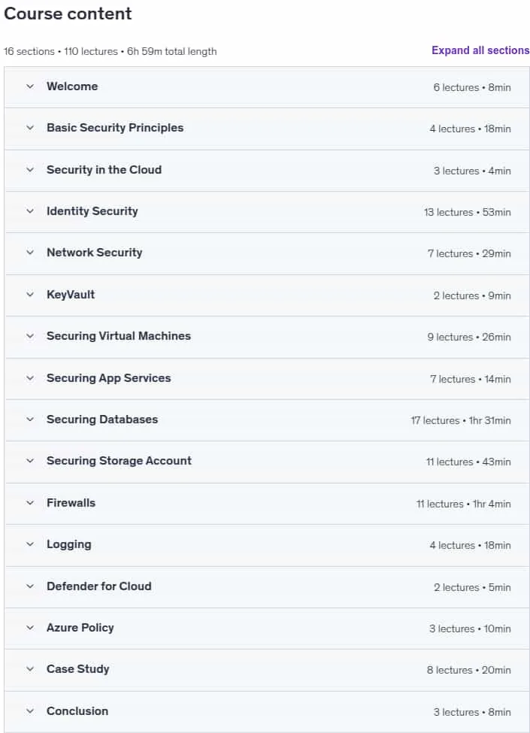Click the KeyVault chevron icon
This screenshot has width=530, height=733.
pos(30,295)
